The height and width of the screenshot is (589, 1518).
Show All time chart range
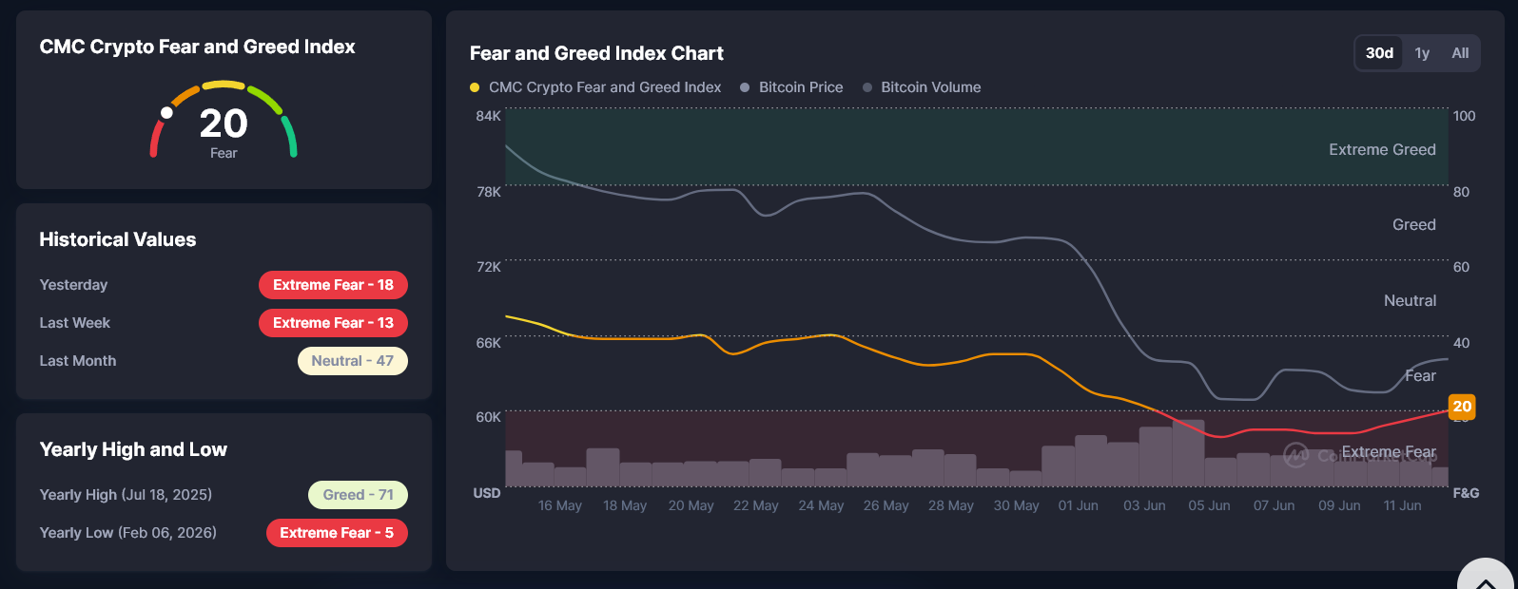pyautogui.click(x=1460, y=53)
